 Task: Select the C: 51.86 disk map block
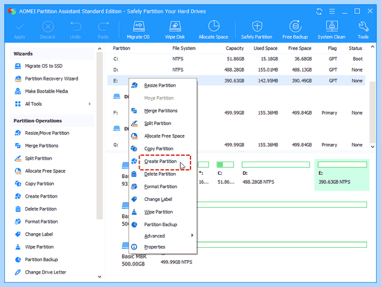(225, 175)
